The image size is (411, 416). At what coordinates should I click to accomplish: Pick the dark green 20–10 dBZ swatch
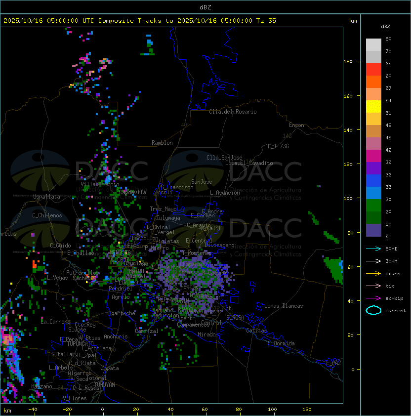click(x=373, y=218)
